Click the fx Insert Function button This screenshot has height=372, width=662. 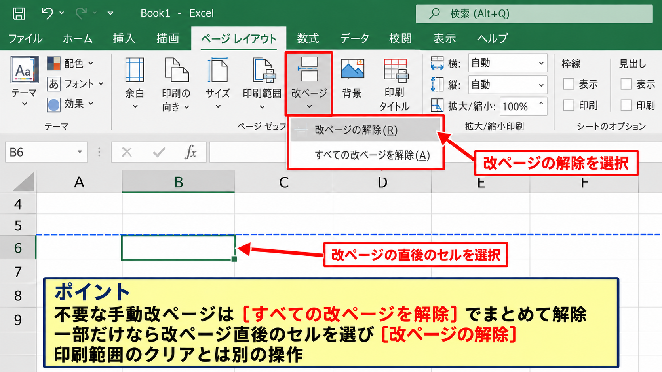click(190, 152)
